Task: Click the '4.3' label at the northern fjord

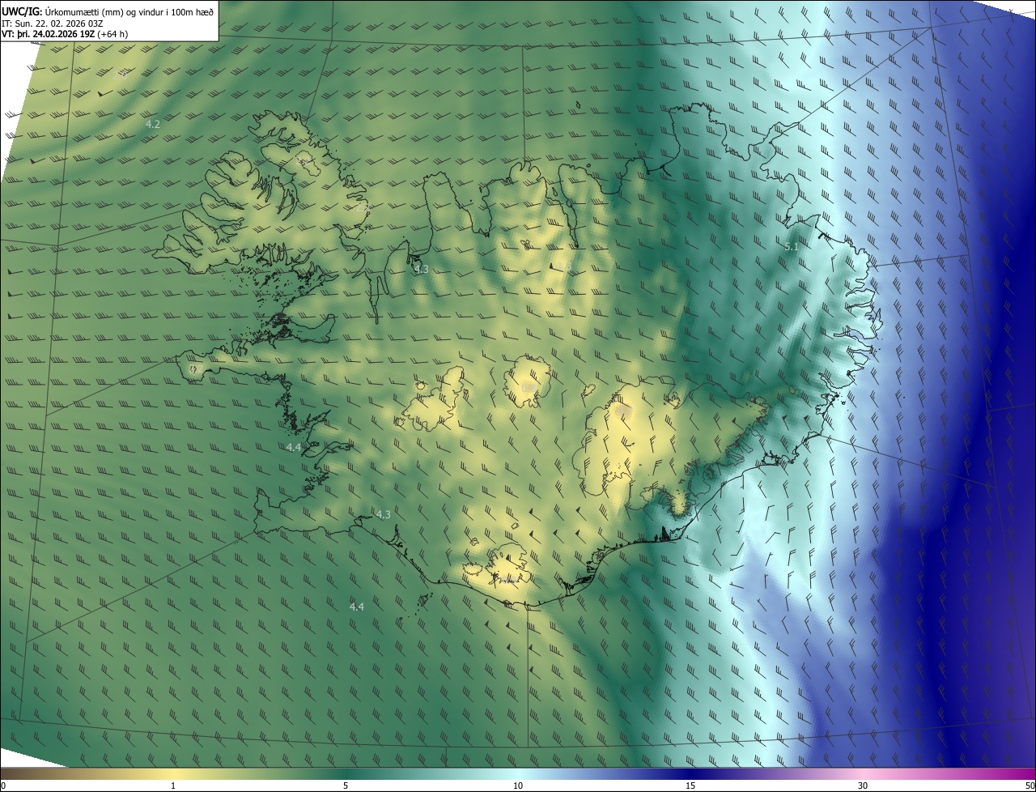Action: (421, 269)
